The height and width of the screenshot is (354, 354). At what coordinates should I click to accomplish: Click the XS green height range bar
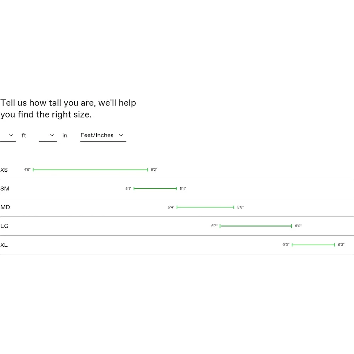pyautogui.click(x=90, y=170)
